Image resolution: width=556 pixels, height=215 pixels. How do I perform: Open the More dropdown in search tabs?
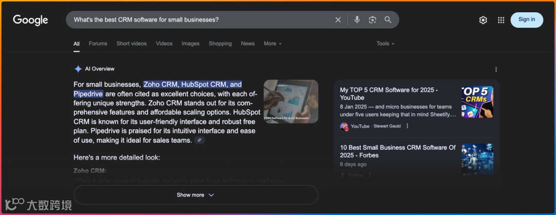tap(273, 44)
